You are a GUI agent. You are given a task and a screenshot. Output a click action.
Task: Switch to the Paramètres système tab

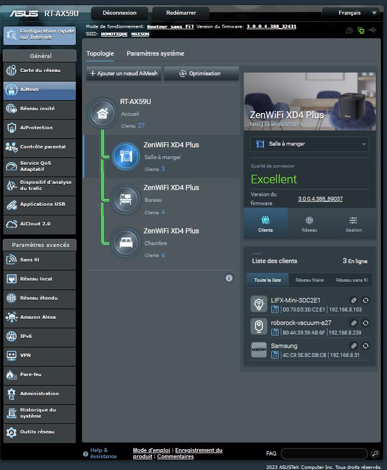click(156, 53)
